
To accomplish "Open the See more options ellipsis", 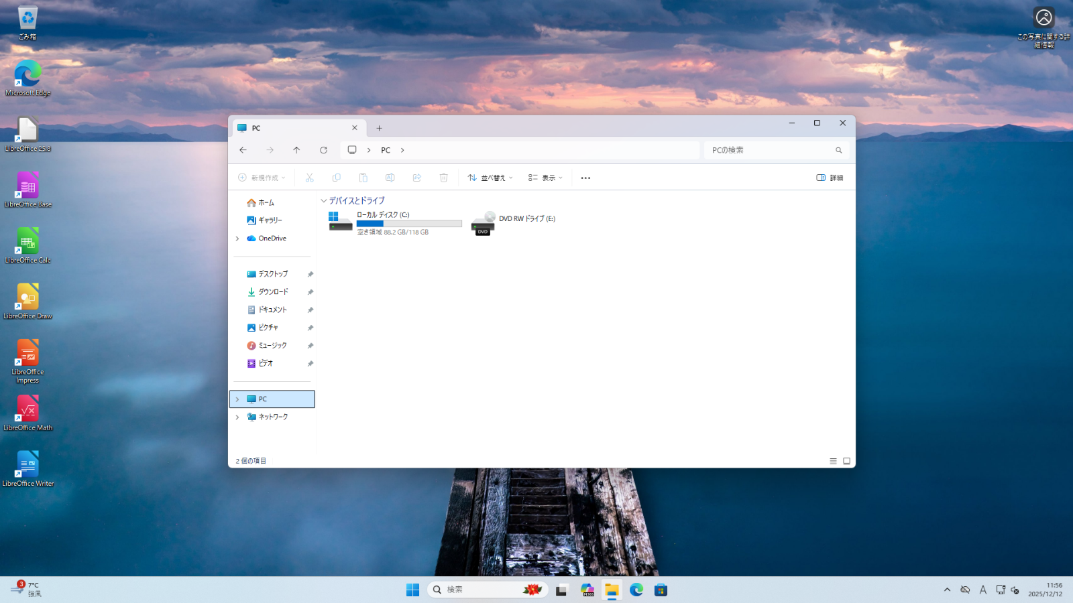I will pyautogui.click(x=585, y=178).
